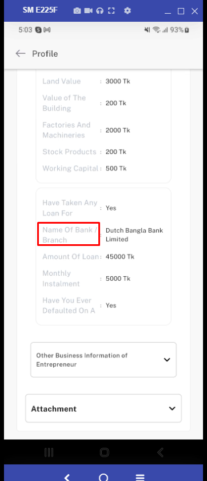The width and height of the screenshot is (207, 481).
Task: Open the mirror settings gear icon
Action: click(128, 11)
